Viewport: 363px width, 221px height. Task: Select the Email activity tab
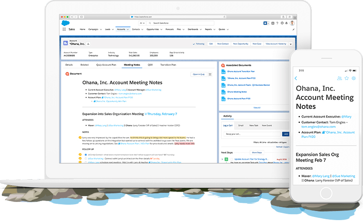click(x=241, y=125)
